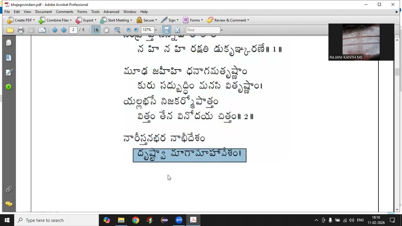Image resolution: width=402 pixels, height=226 pixels.
Task: Expand the Export menu button
Action: 86,20
